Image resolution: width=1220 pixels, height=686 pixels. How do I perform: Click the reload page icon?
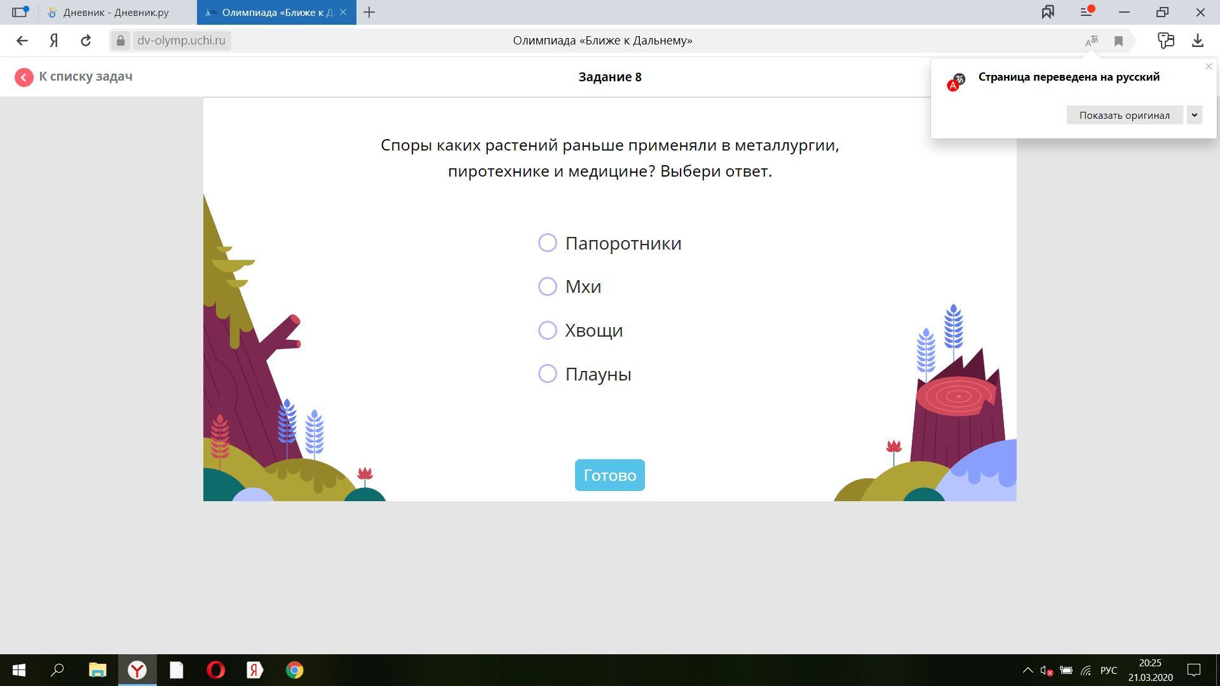click(x=86, y=41)
